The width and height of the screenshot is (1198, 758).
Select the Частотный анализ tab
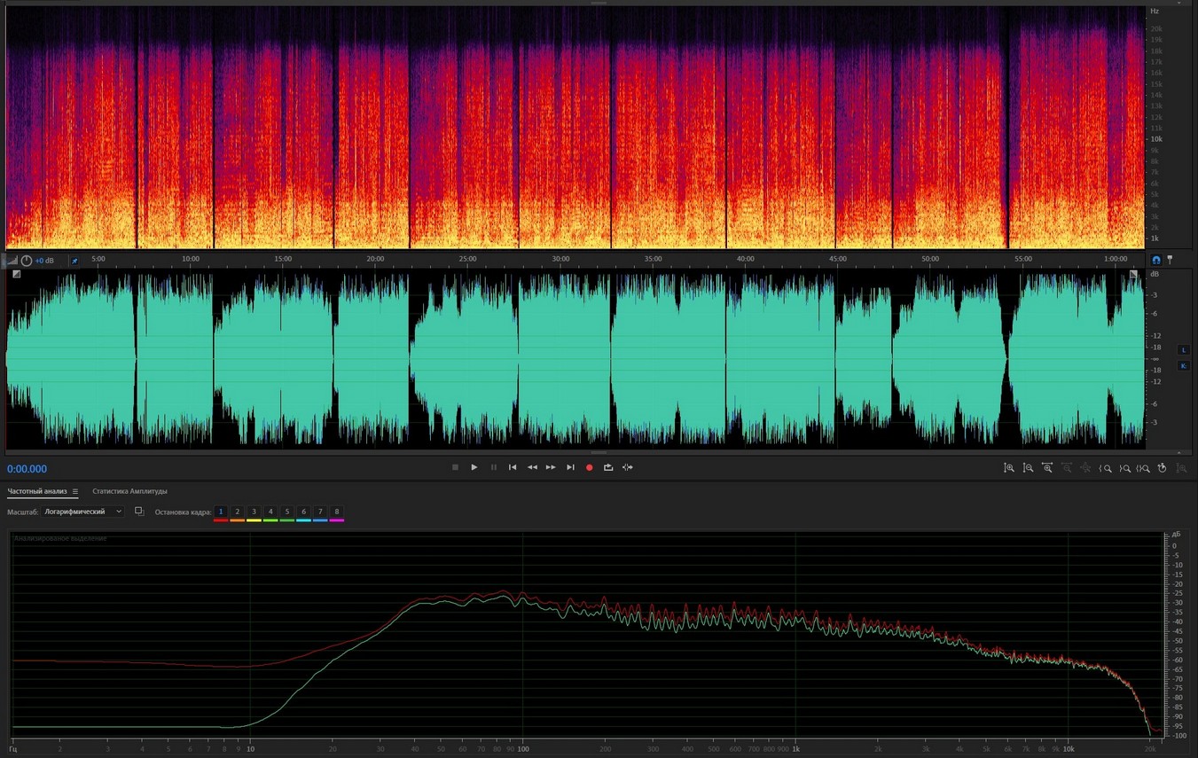coord(37,491)
